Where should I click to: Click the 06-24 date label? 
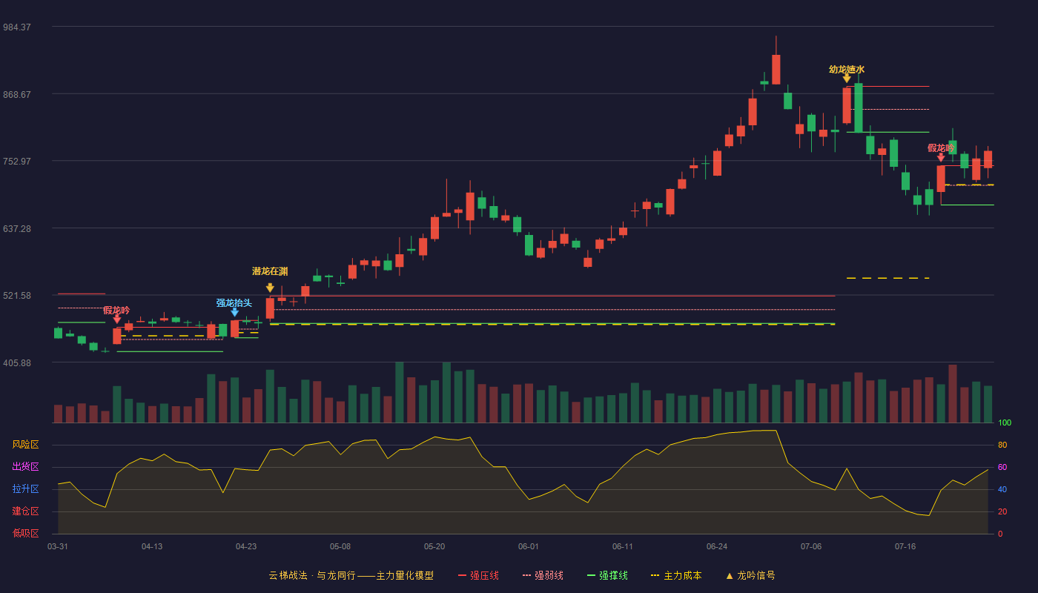click(x=717, y=546)
